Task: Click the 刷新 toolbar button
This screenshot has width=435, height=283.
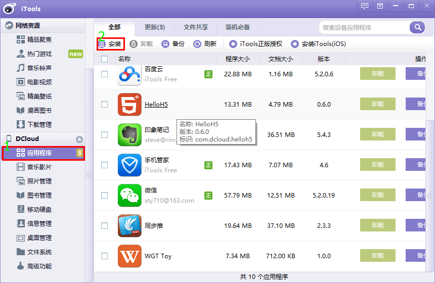Action: (205, 44)
